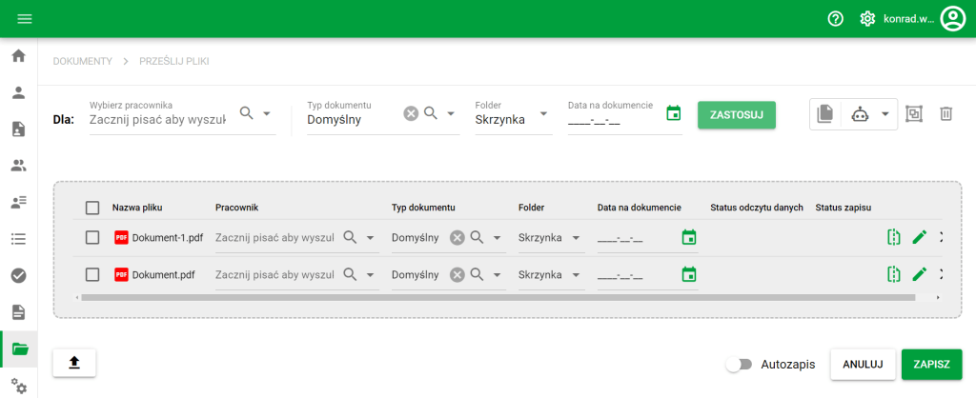Click the trash delete icon in toolbar
Image resolution: width=976 pixels, height=398 pixels.
(x=945, y=114)
